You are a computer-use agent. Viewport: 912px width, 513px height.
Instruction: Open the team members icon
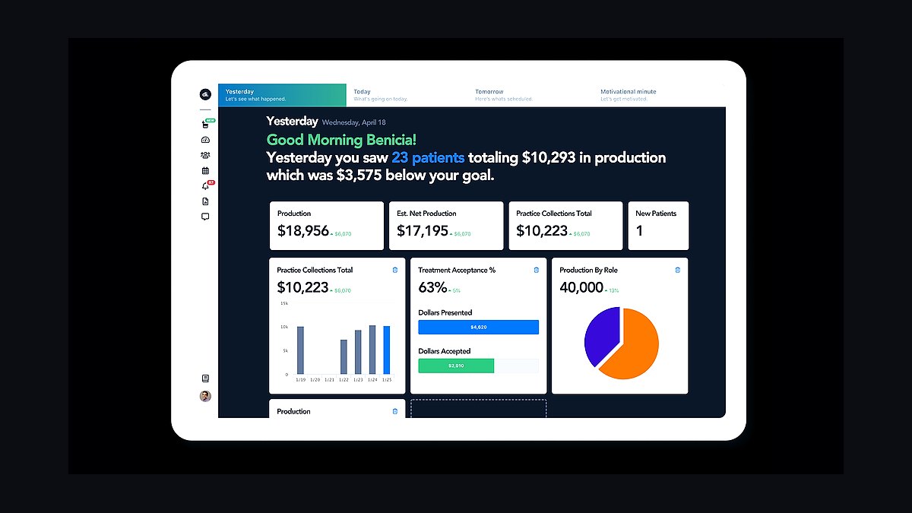(205, 155)
